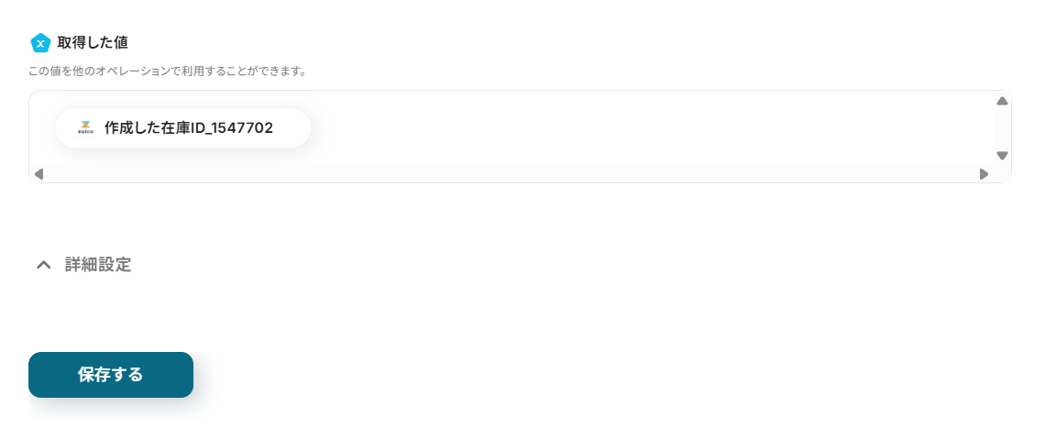Image resolution: width=1045 pixels, height=428 pixels.
Task: Click the right arrow of the horizontal scrollbar
Action: point(984,174)
